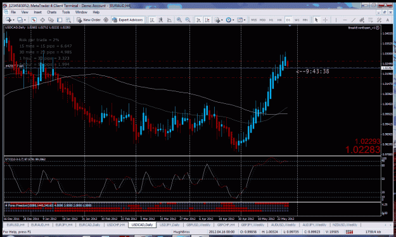Expand the Periods dropdown arrow
This screenshot has width=396, height=237.
[x=233, y=20]
